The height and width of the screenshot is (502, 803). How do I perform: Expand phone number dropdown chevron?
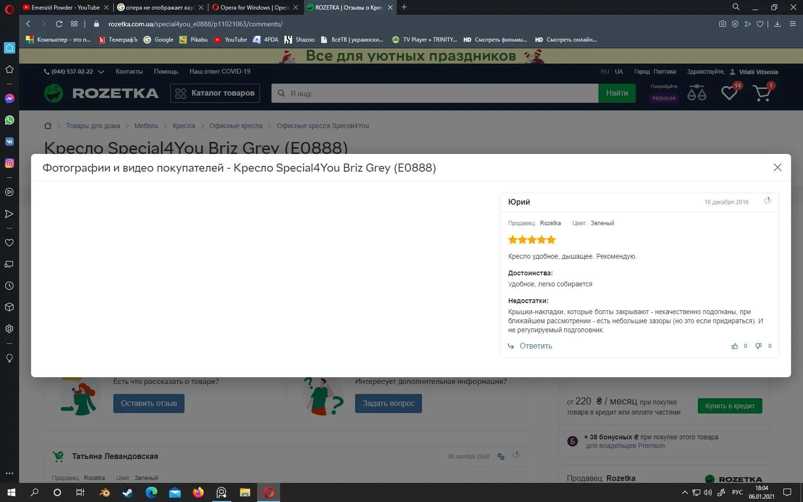click(101, 72)
